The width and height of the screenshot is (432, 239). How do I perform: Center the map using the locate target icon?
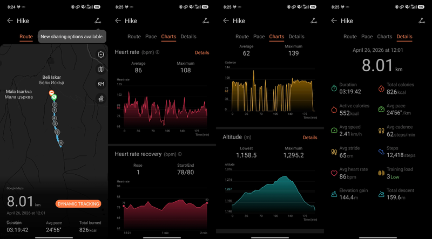click(101, 54)
